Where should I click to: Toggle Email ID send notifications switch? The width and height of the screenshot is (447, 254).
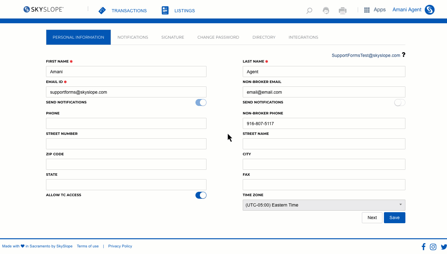click(201, 102)
